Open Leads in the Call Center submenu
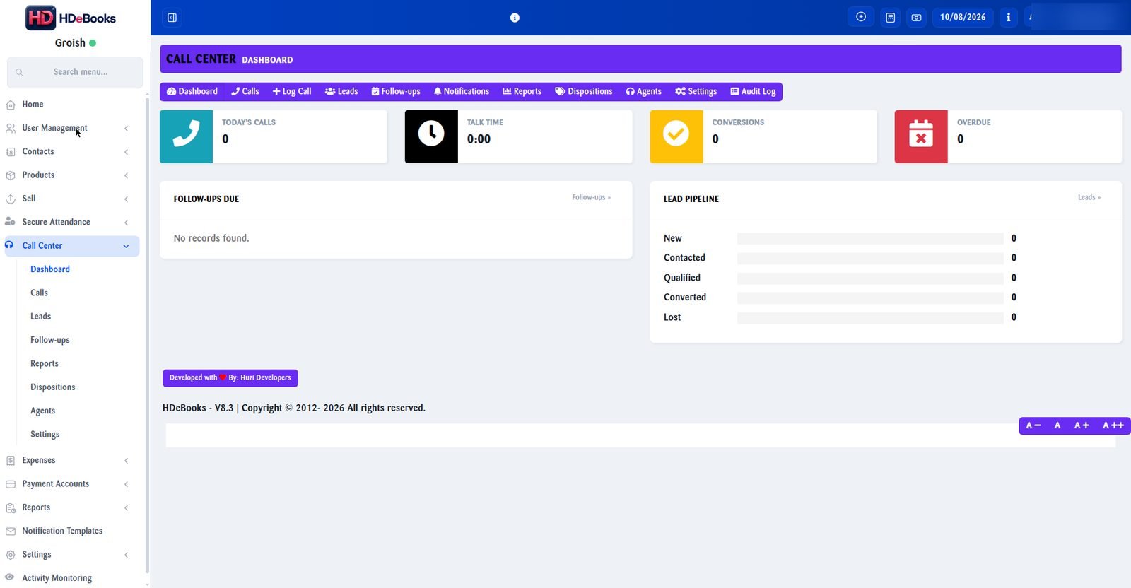1131x588 pixels. [40, 317]
